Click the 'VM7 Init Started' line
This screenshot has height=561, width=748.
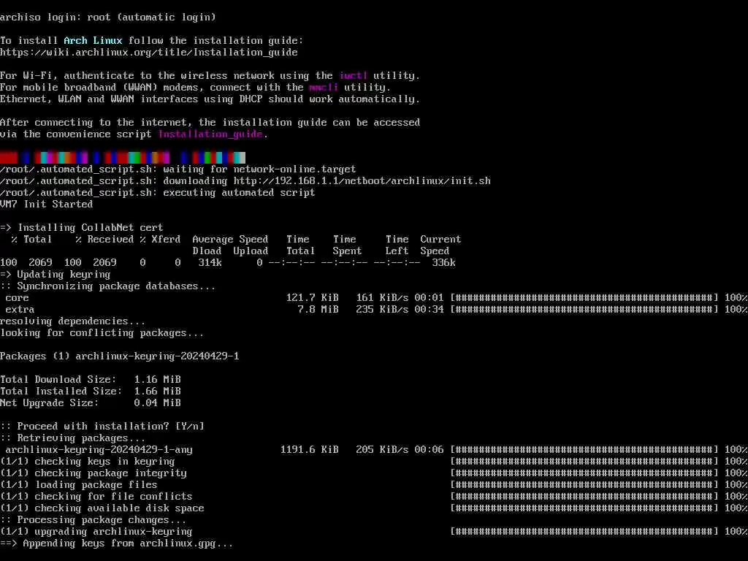46,205
